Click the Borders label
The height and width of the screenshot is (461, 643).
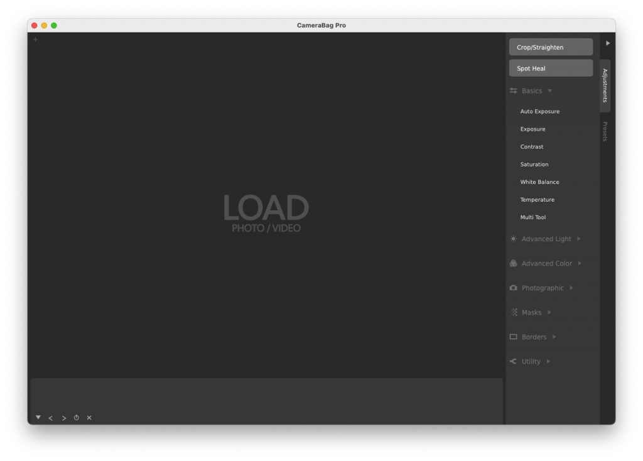(534, 337)
